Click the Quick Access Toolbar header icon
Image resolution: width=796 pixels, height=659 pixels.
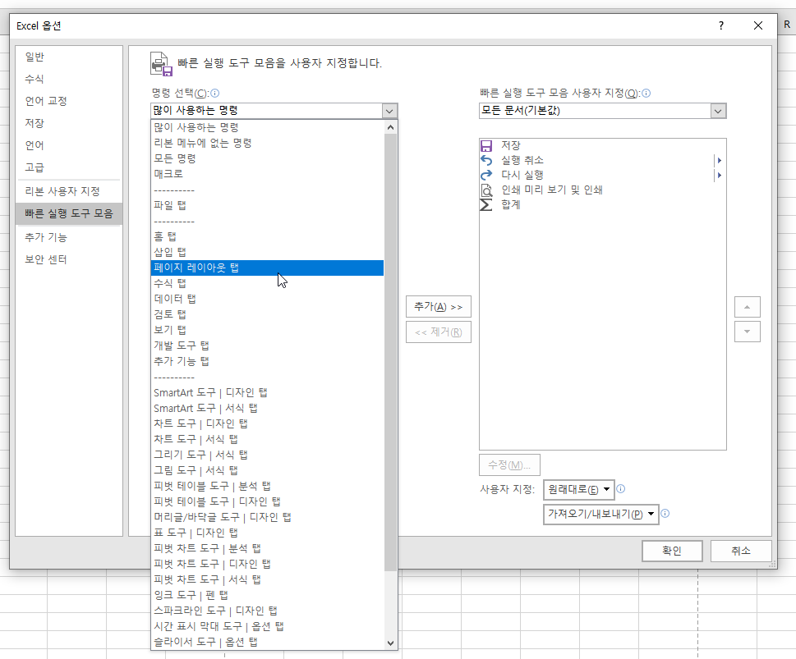click(162, 64)
